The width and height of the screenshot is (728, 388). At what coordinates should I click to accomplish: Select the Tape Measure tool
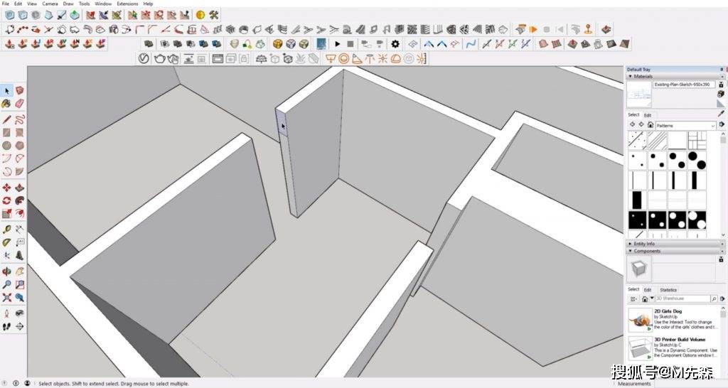point(7,230)
